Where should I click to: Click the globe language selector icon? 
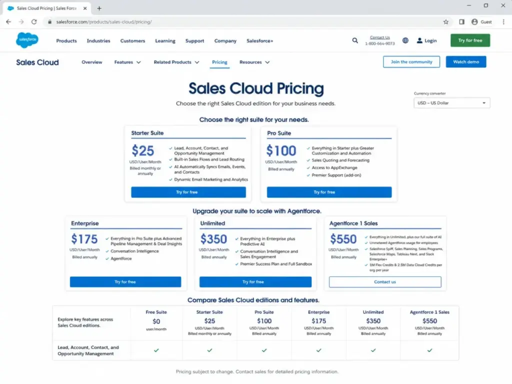405,40
